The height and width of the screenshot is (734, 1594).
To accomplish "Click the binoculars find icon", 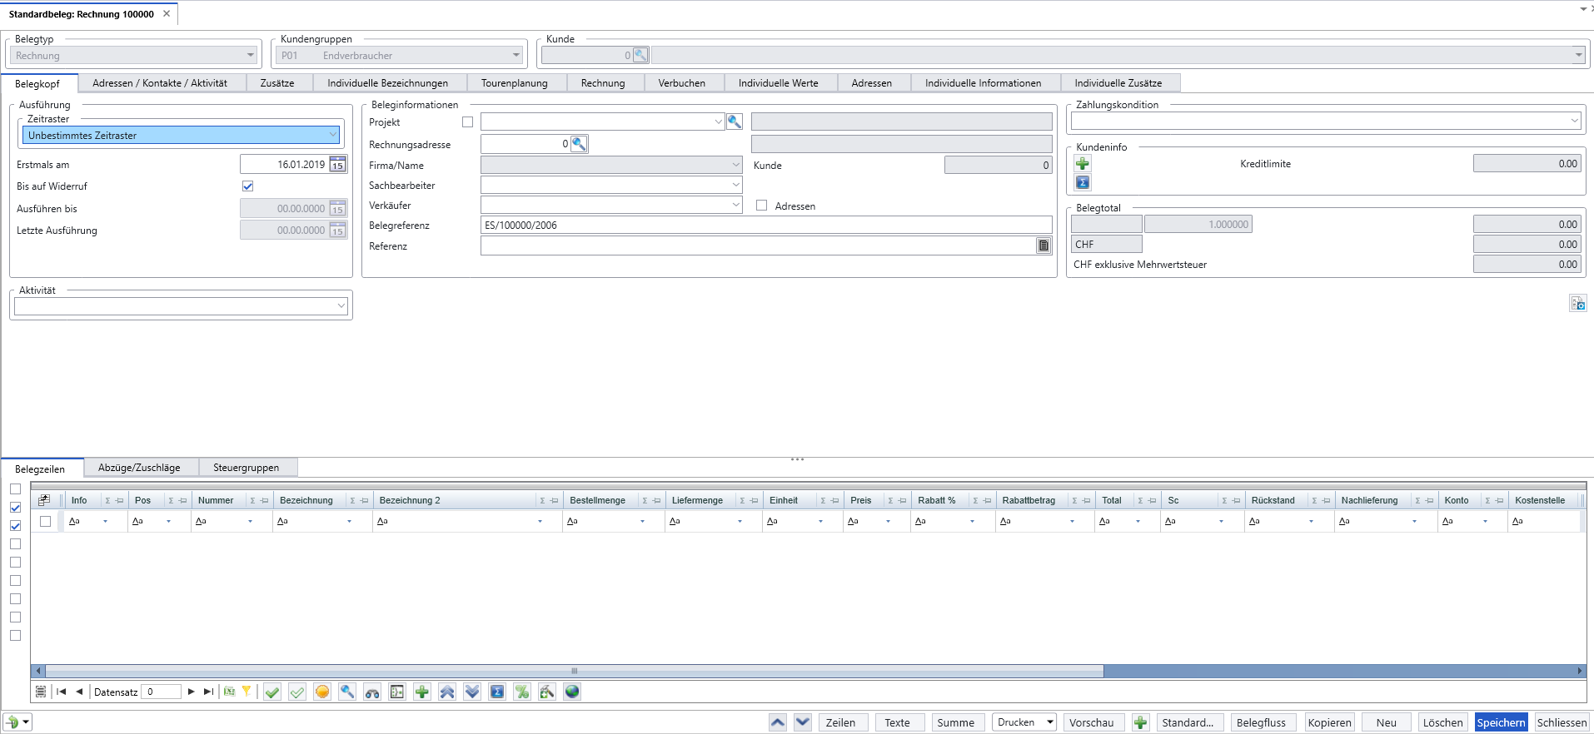I will click(372, 692).
